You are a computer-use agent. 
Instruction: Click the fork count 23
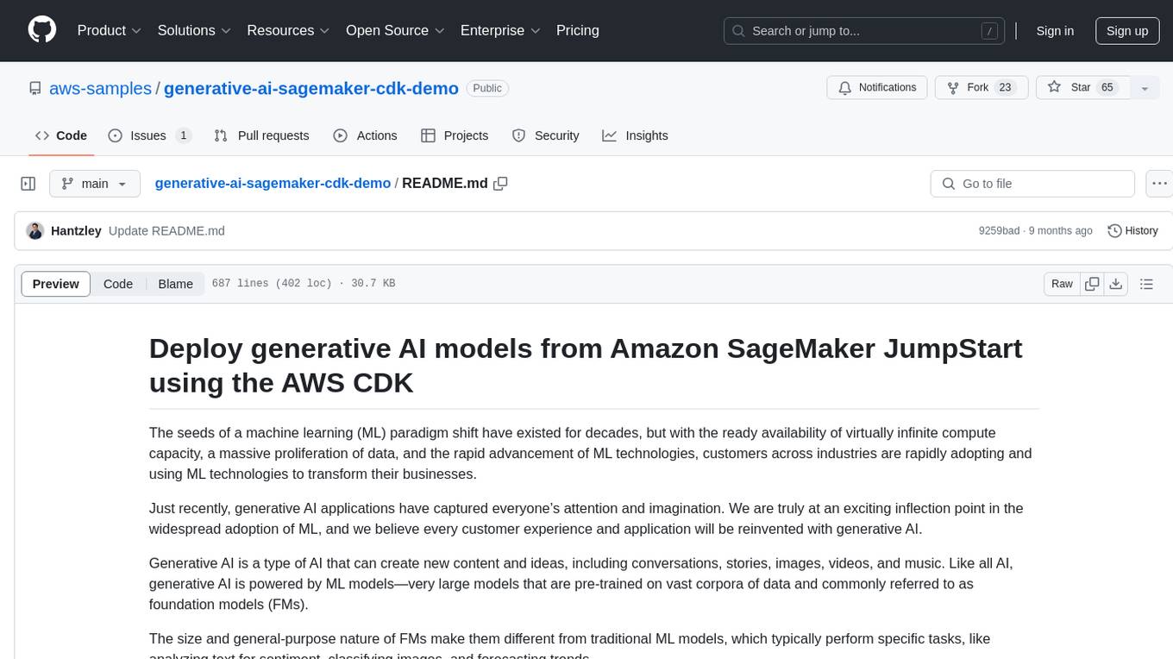click(1005, 88)
